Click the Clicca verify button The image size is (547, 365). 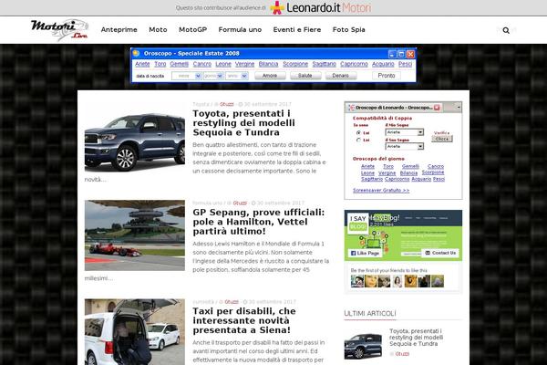click(442, 139)
